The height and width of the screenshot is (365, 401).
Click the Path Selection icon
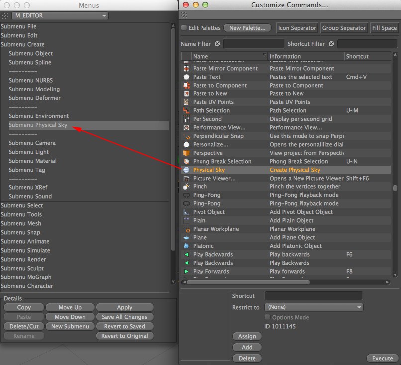coord(186,111)
